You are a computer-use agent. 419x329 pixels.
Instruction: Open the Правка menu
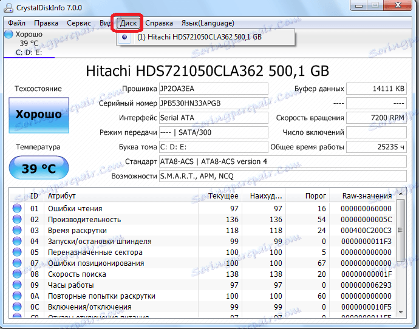46,23
